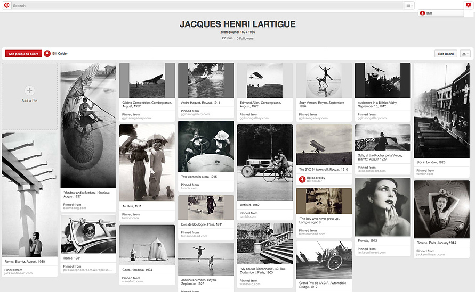Visit jacksonfineart.com link under Sala pin

(372, 171)
